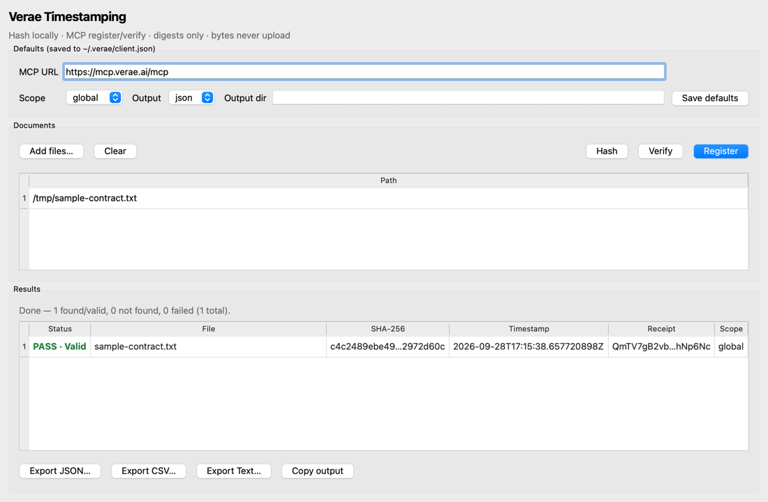The width and height of the screenshot is (768, 502).
Task: Select the global scope cell in Results
Action: point(731,347)
